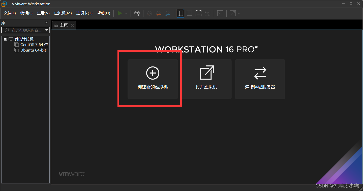Open the 选项卡(T) menu

point(84,13)
